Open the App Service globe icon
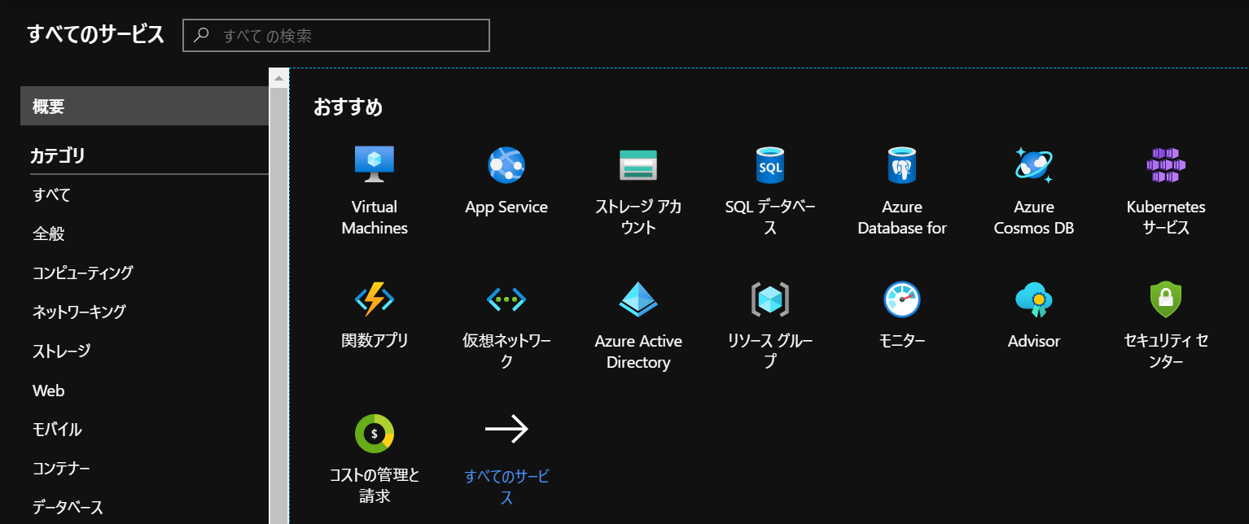Screen dimensions: 1249x524 (506, 164)
